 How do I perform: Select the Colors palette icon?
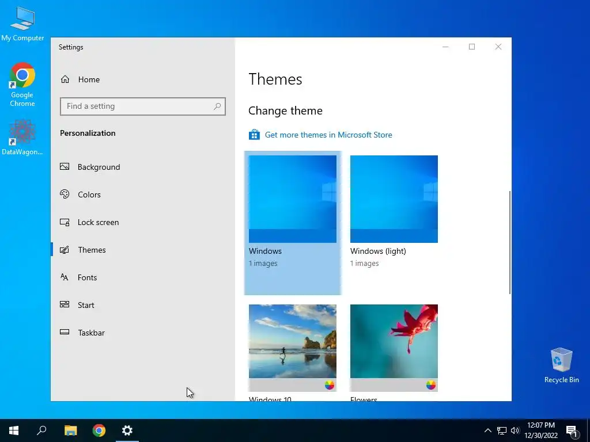pyautogui.click(x=65, y=195)
